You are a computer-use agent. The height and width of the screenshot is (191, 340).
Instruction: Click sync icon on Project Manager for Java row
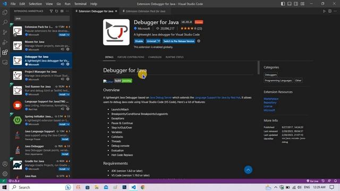63,79
